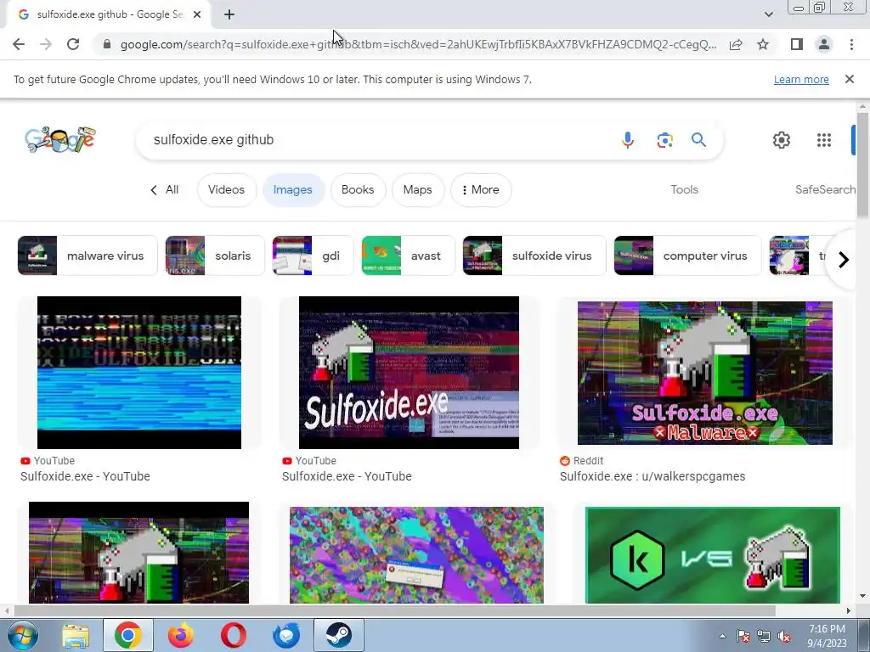
Task: Go back to the previous page
Action: 19,44
